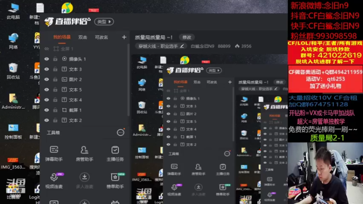Add a new scene with the plus icon
Viewport: 363px width, 204px height.
click(124, 37)
